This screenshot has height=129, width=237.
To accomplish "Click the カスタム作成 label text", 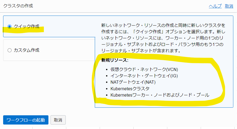I will 27,50.
